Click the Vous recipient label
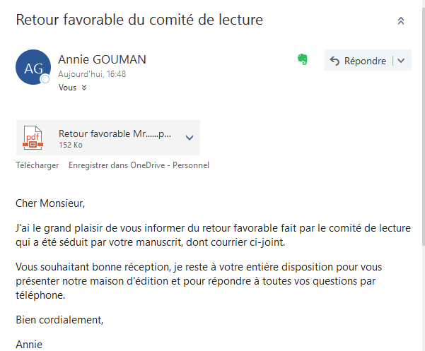Screen dimensions: 425x351 pyautogui.click(x=67, y=88)
